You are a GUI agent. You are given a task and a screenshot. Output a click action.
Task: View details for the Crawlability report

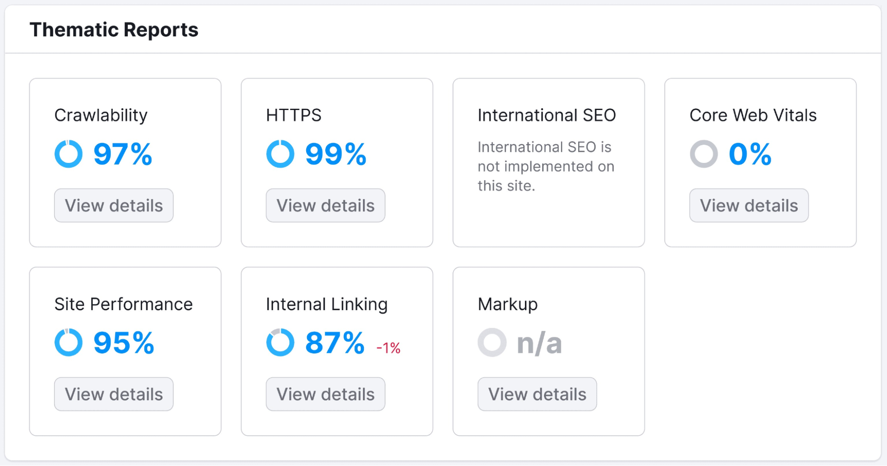114,205
